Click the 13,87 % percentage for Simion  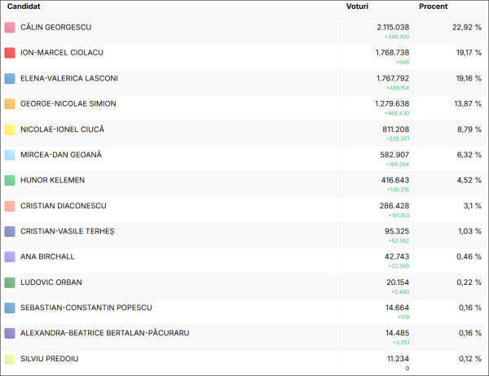[468, 103]
